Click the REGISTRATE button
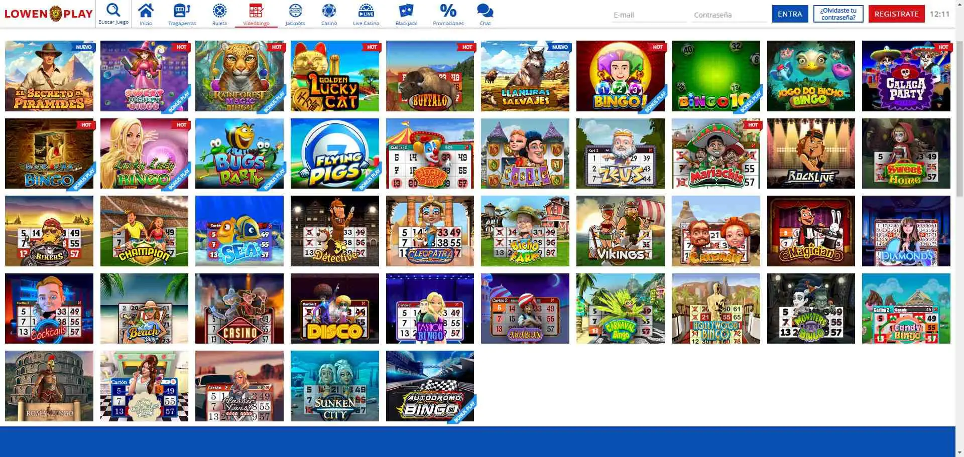This screenshot has height=457, width=964. pos(896,14)
